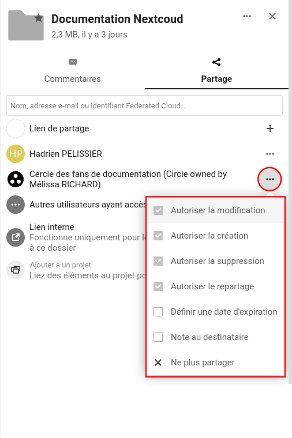Uncheck Autoriser la suppression

158,261
